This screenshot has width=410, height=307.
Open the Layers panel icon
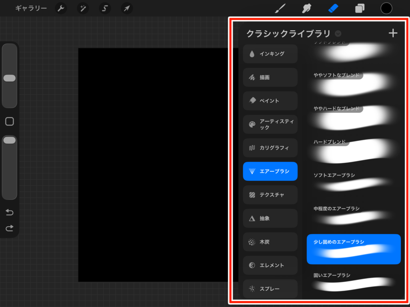360,8
